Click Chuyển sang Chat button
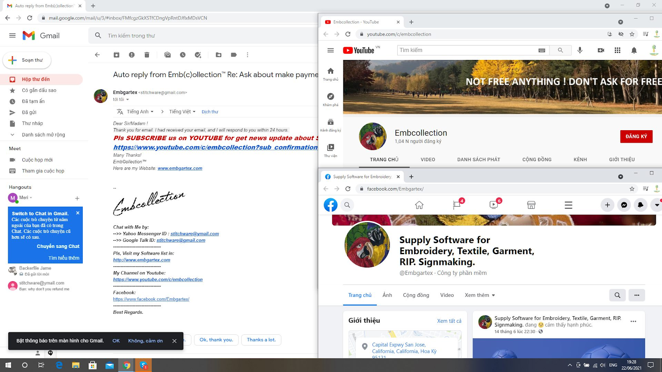This screenshot has height=372, width=662. click(x=58, y=246)
